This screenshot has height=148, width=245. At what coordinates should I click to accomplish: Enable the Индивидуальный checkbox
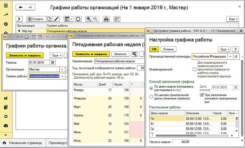click(195, 69)
